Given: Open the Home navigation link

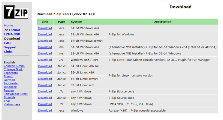Looking at the screenshot, I should (9, 25).
